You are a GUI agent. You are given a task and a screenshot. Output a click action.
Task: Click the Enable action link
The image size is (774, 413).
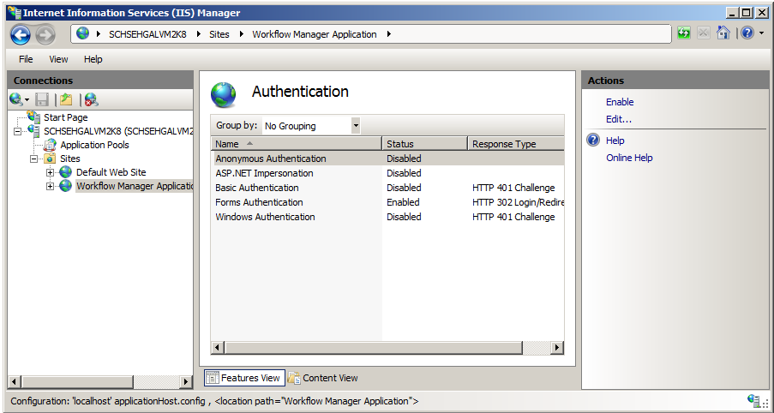[620, 102]
